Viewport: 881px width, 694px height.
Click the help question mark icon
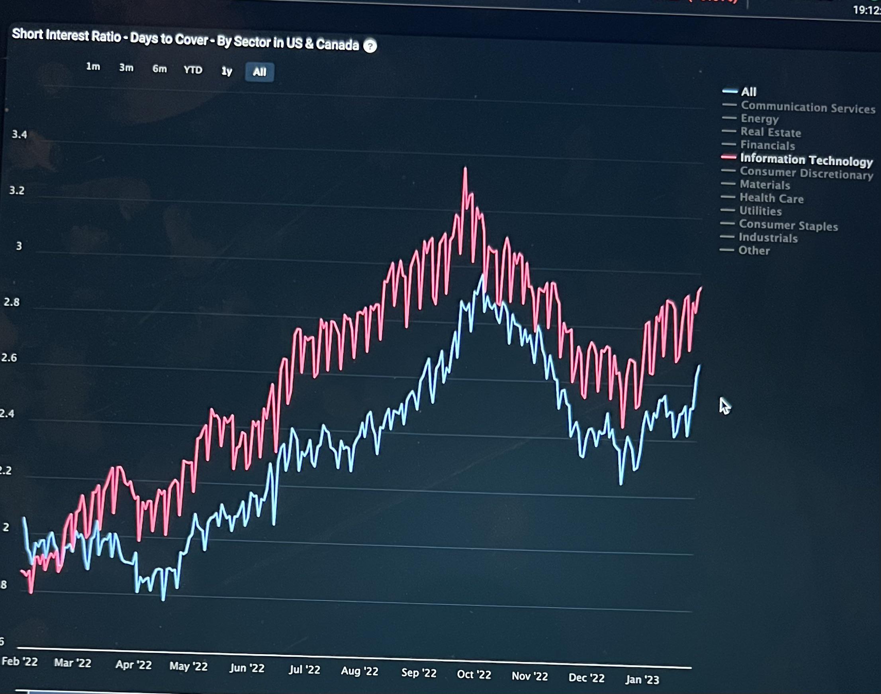[x=370, y=46]
